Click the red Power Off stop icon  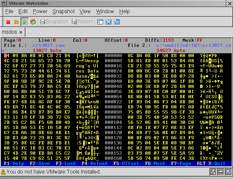8,22
